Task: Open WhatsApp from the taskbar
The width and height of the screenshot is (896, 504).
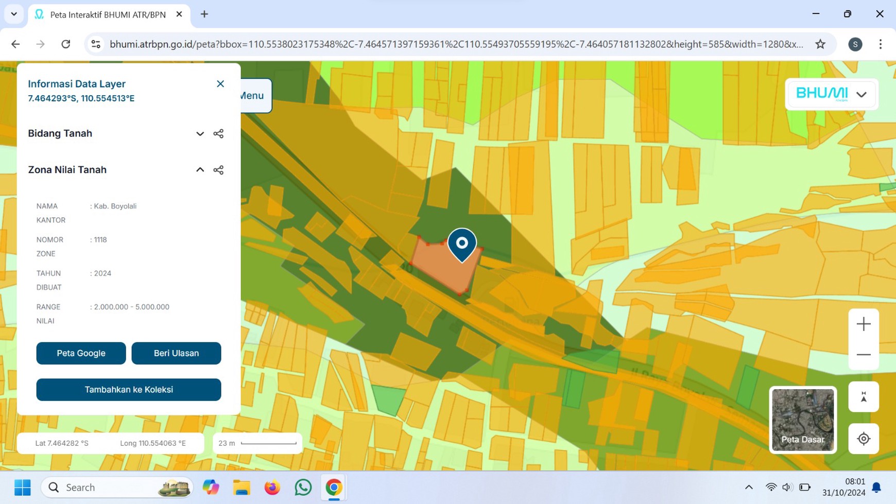Action: [x=303, y=487]
